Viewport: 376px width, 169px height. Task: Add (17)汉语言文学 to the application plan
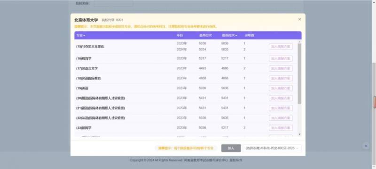tap(281, 68)
